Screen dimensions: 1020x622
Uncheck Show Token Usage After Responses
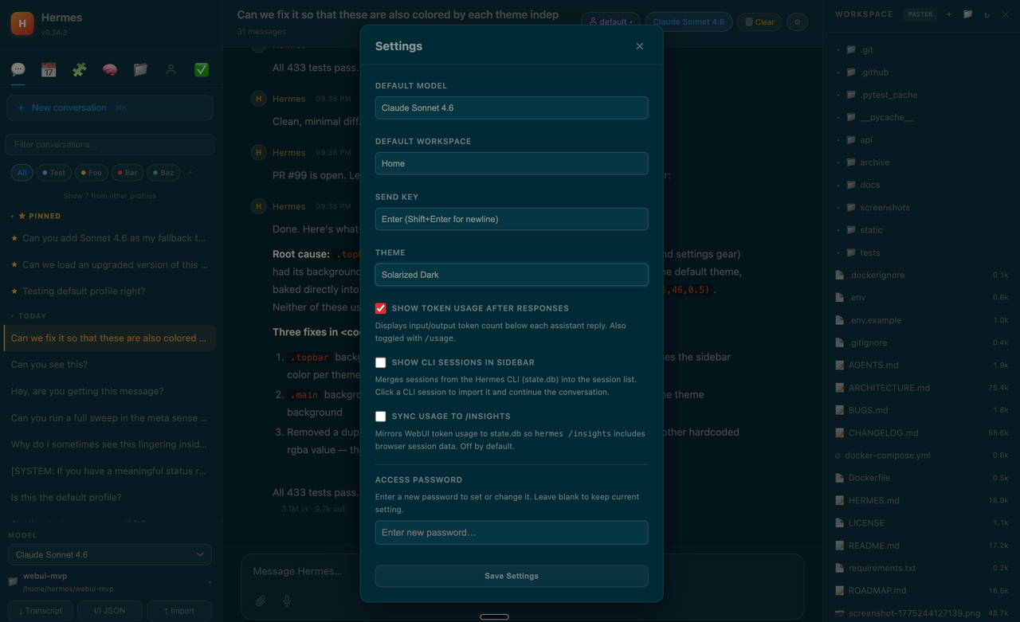pos(381,308)
